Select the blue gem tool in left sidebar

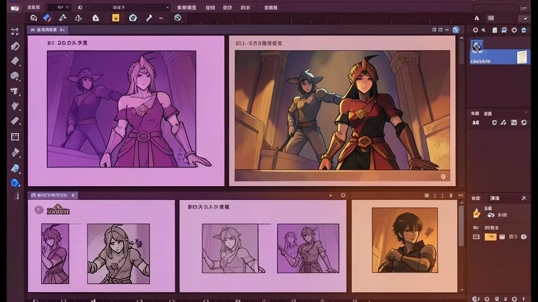(15, 183)
